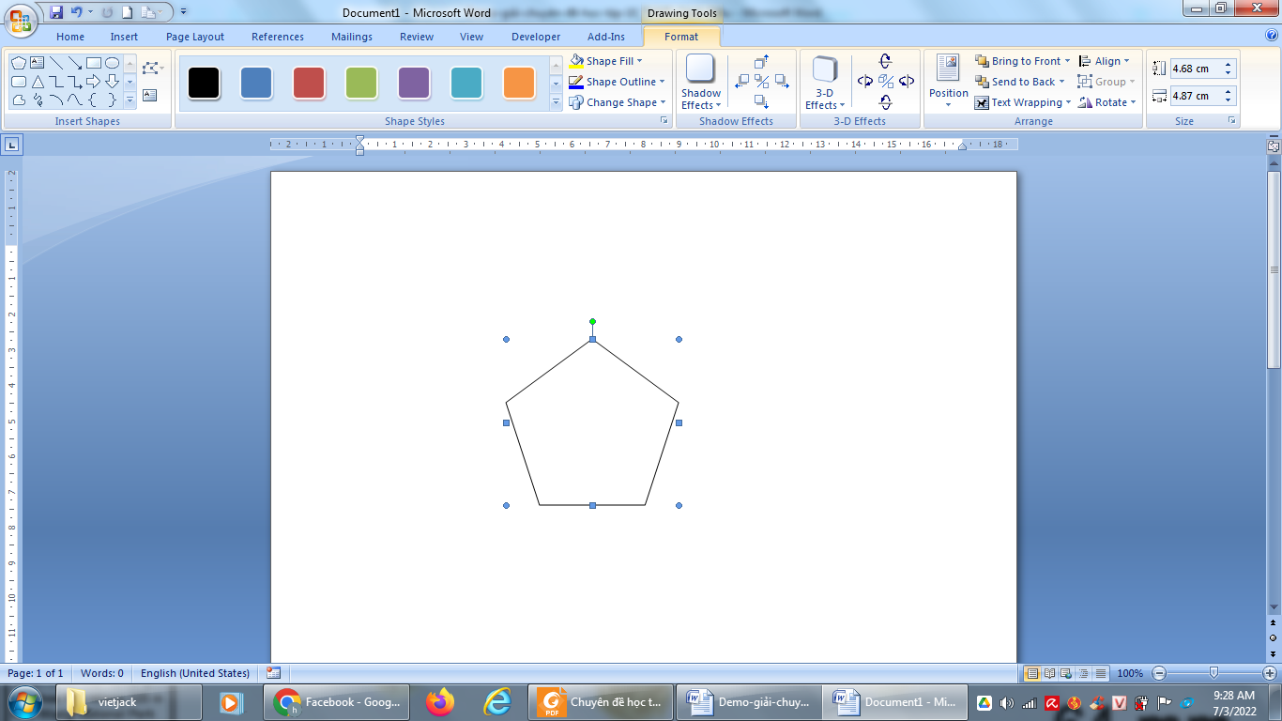Viewport: 1282px width, 721px height.
Task: Nudge shadow down
Action: (x=761, y=101)
